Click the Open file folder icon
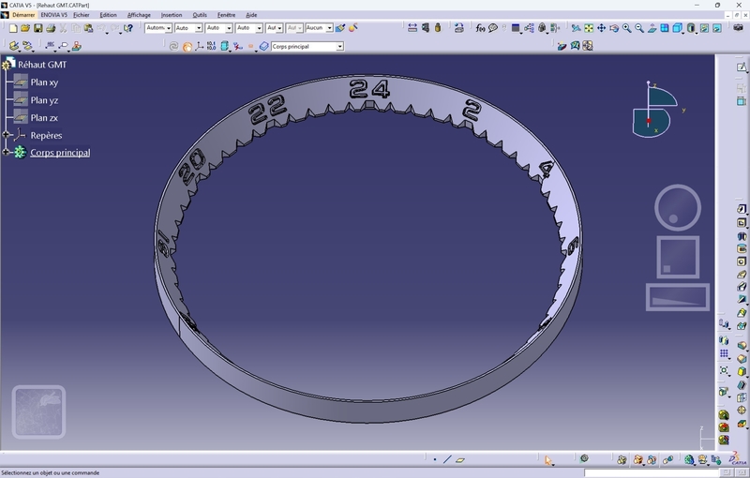Screen dimensions: 750x478 click(25, 28)
